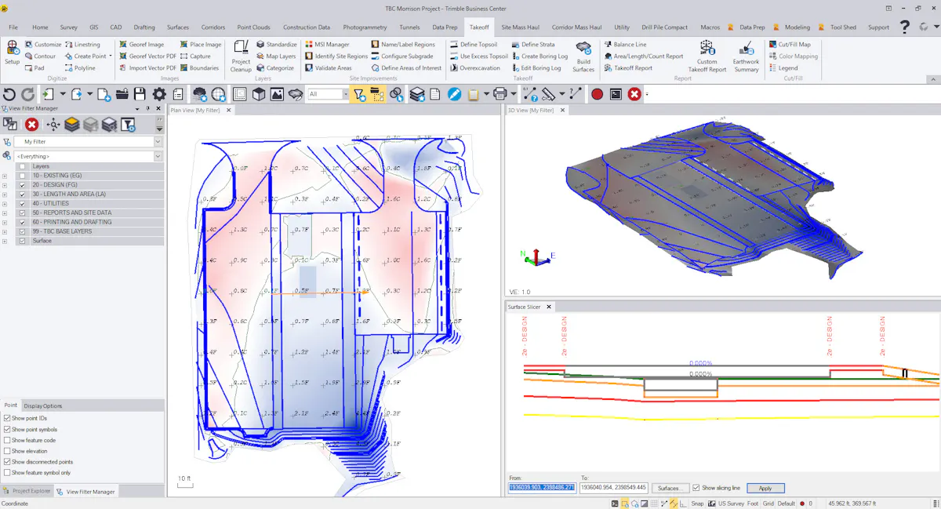Open the Earthwork Summary report
Viewport: 941px width, 509px height.
click(746, 56)
